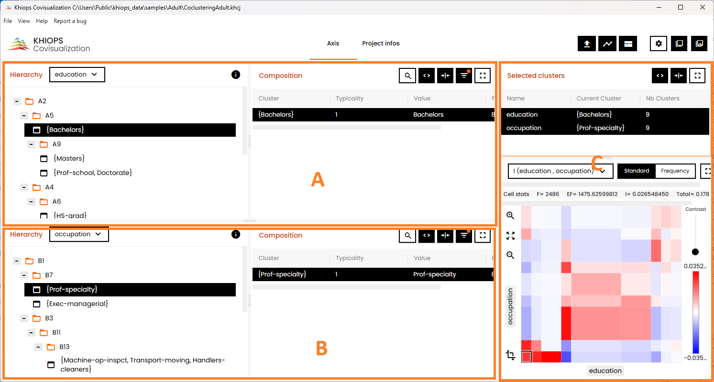This screenshot has height=382, width=714.
Task: Click the fit-columns icon in education Composition
Action: point(445,76)
